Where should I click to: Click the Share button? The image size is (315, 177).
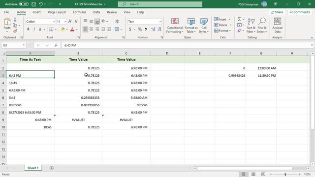pyautogui.click(x=277, y=12)
